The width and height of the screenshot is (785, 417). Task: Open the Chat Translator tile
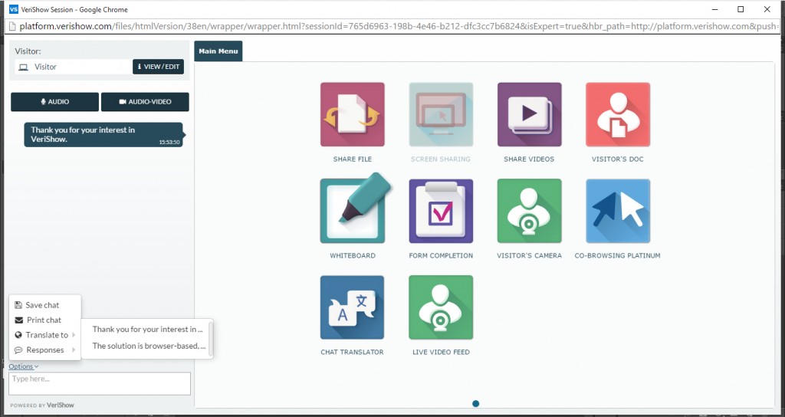coord(353,307)
